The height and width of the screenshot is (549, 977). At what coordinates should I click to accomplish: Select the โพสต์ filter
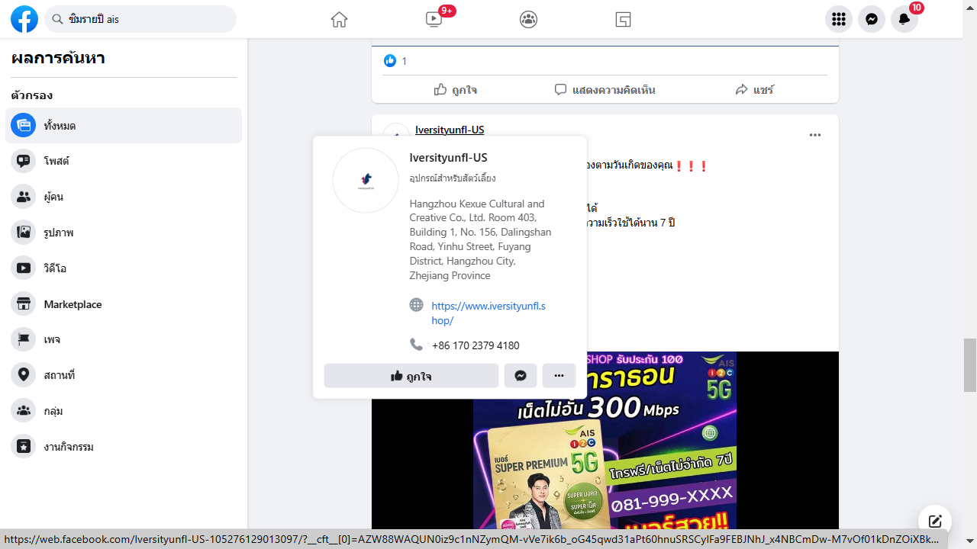[124, 161]
